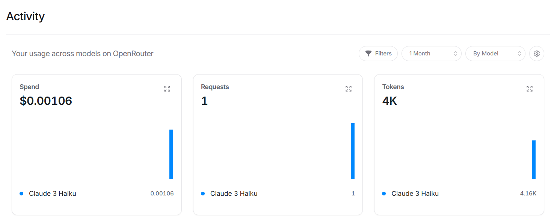
Task: Select Claude 3 Haiku in Tokens legend
Action: coord(415,194)
